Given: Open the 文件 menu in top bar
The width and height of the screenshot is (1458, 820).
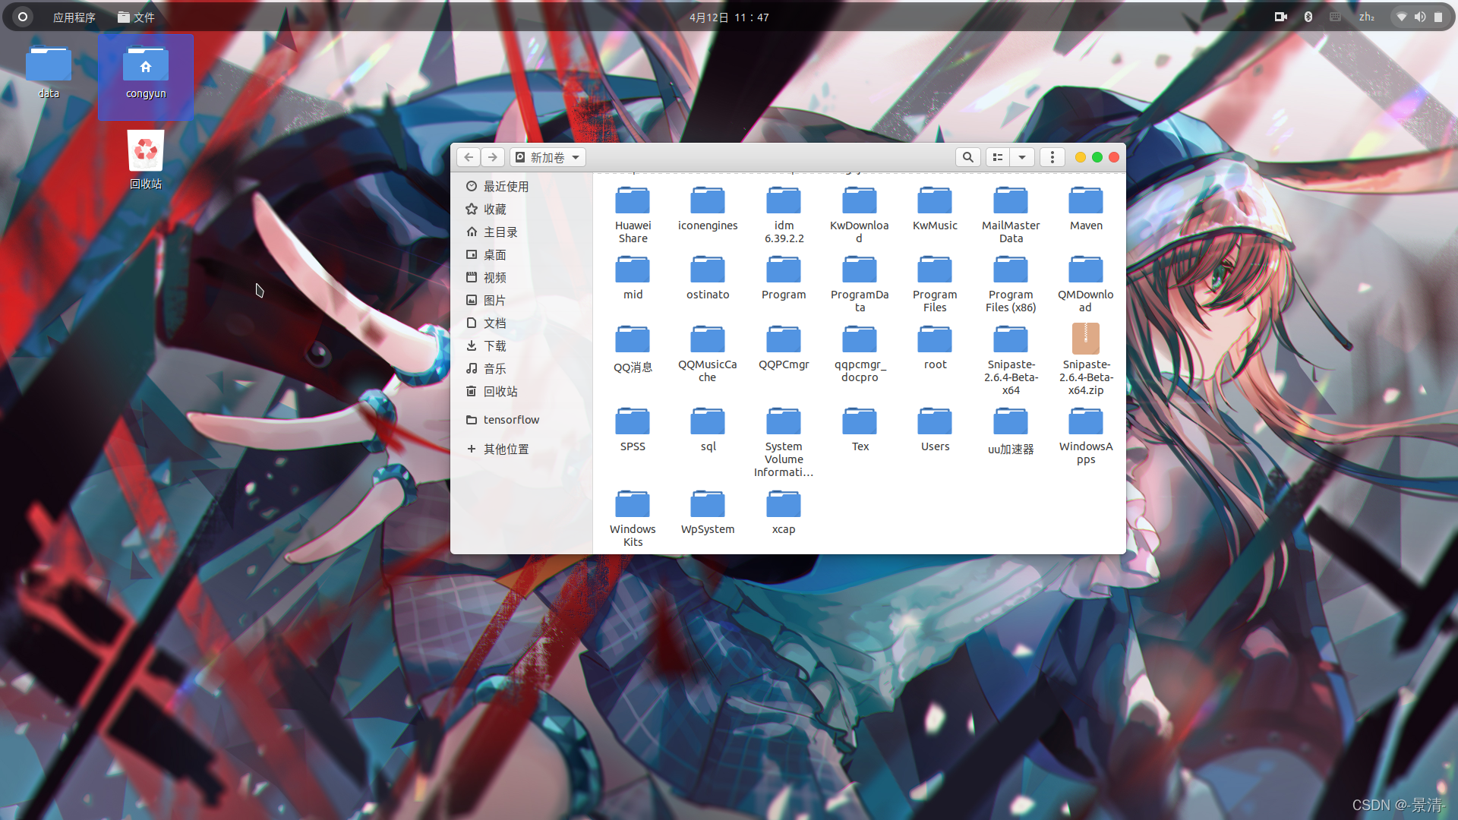Looking at the screenshot, I should 136,17.
